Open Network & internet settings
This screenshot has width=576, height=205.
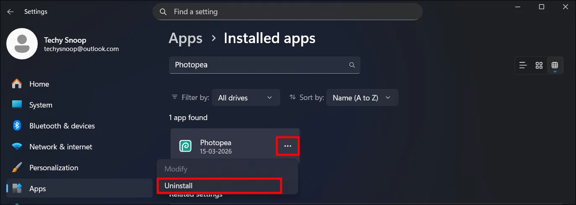pyautogui.click(x=80, y=147)
